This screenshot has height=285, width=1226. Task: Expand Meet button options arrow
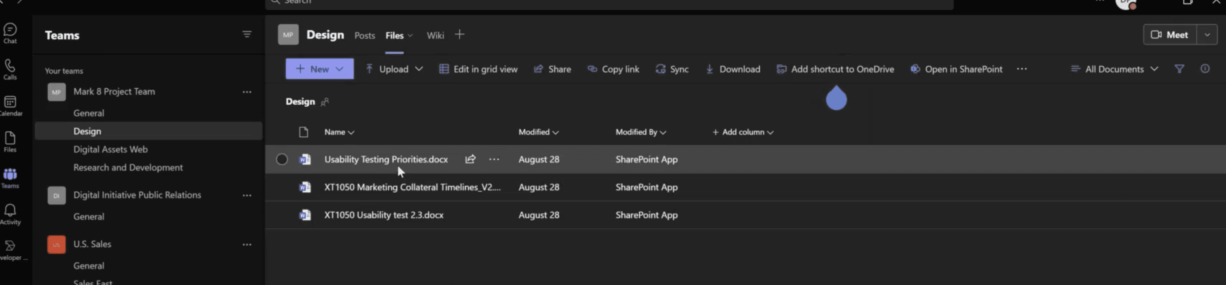click(x=1207, y=35)
